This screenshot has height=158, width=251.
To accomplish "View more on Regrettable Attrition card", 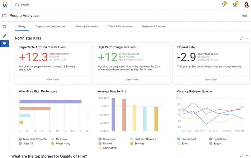I will (53, 79).
